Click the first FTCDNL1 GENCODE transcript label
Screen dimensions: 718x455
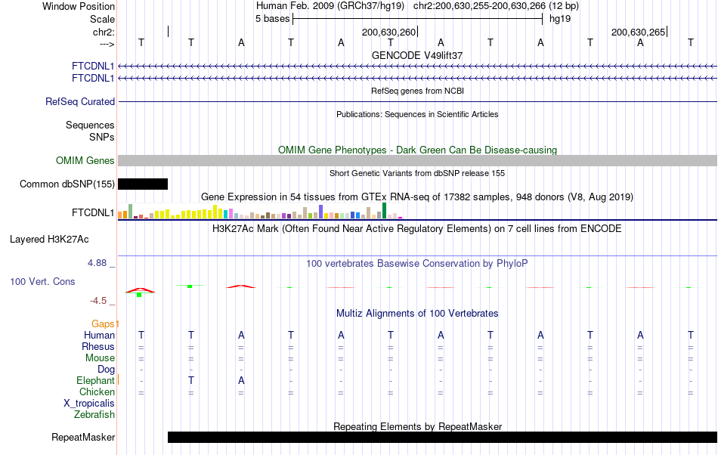click(93, 67)
